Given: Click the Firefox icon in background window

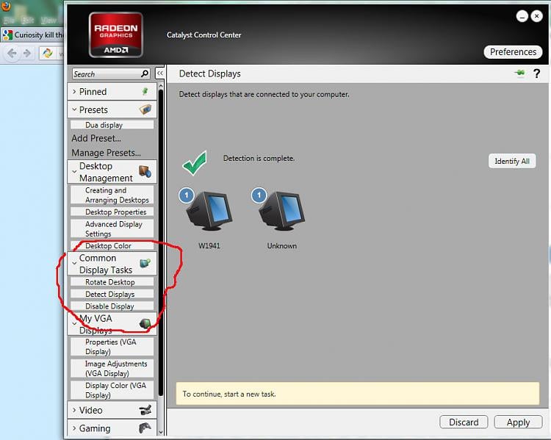Looking at the screenshot, I should (6, 5).
